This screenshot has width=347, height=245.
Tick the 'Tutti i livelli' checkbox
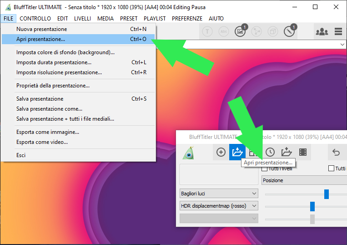264,169
